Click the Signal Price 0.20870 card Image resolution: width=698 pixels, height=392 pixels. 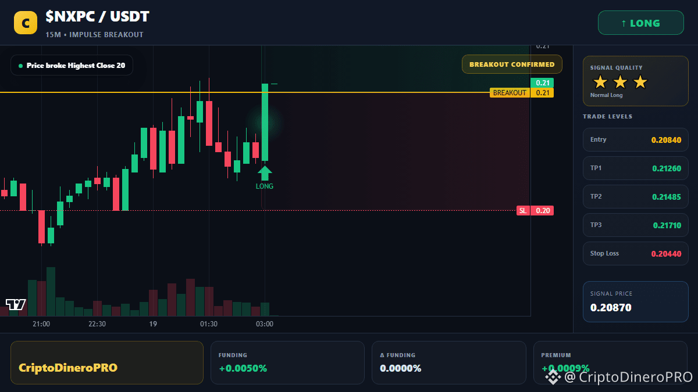[x=635, y=301]
